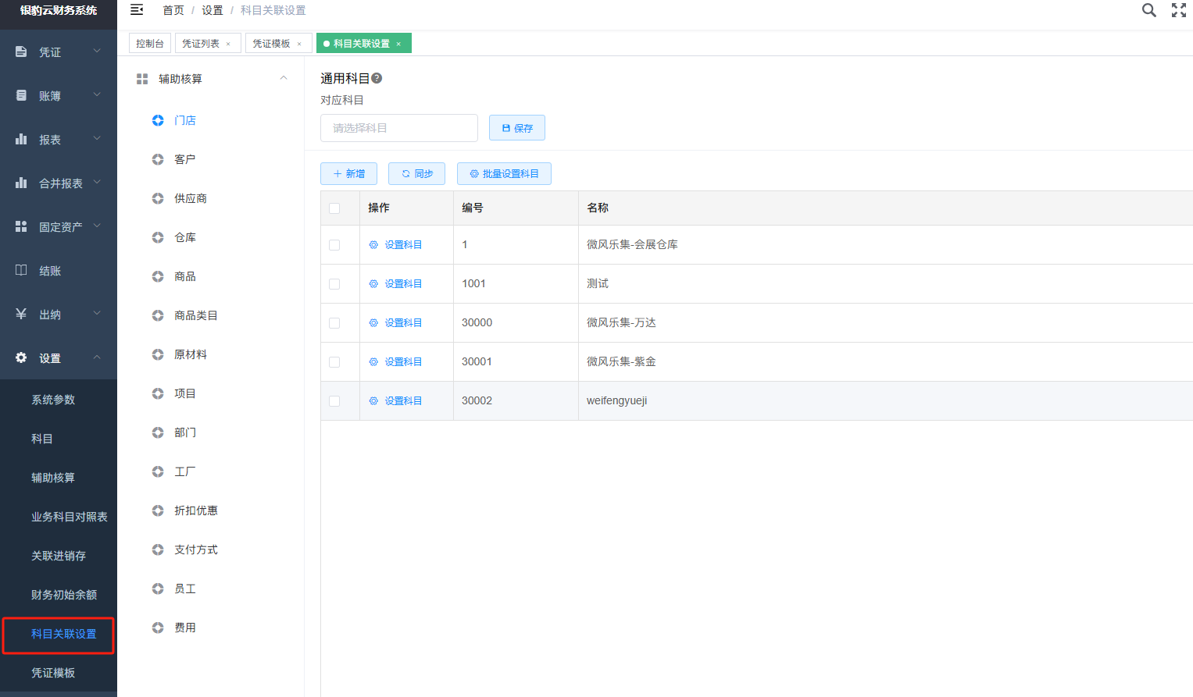Viewport: 1193px width, 697px height.
Task: Open 财务初始余额 in settings submenu
Action: click(64, 595)
